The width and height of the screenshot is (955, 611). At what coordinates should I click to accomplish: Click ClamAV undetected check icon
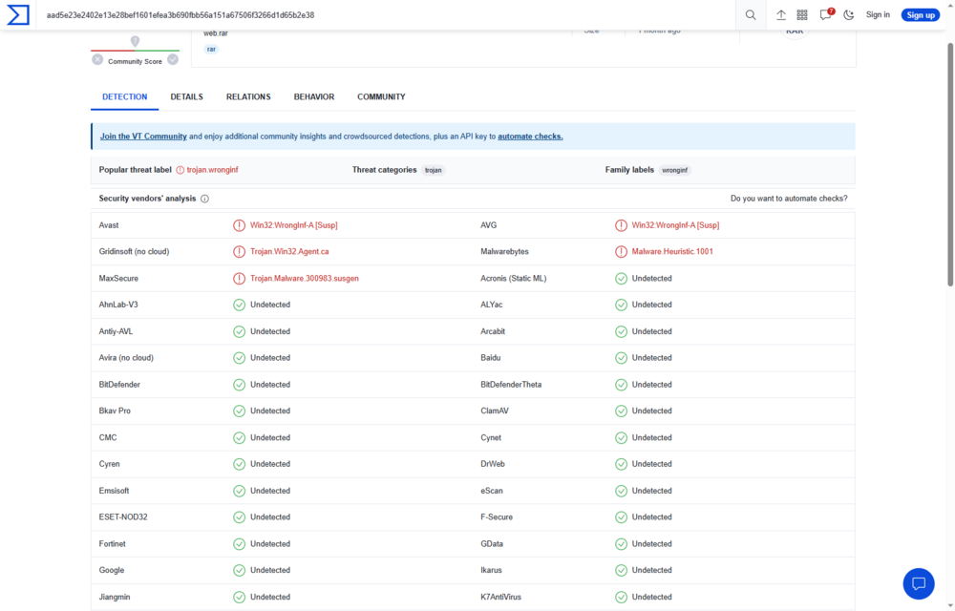621,411
